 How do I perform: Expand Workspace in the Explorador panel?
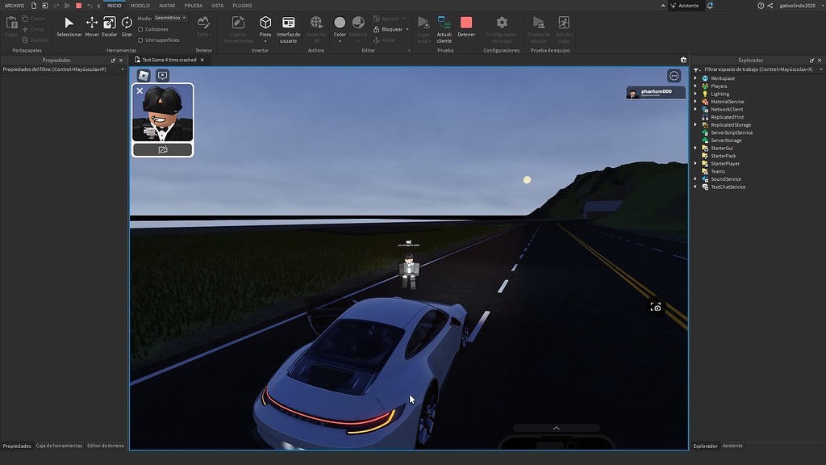[x=695, y=77]
